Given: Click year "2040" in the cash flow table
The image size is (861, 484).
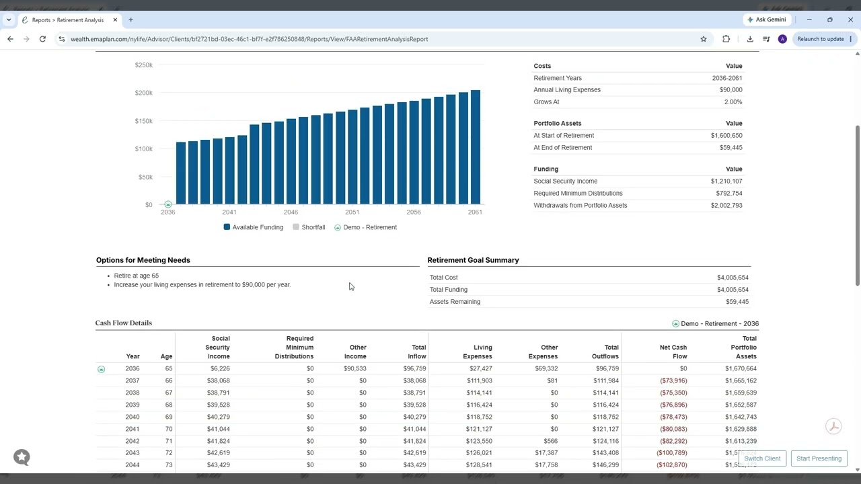Looking at the screenshot, I should 133,417.
